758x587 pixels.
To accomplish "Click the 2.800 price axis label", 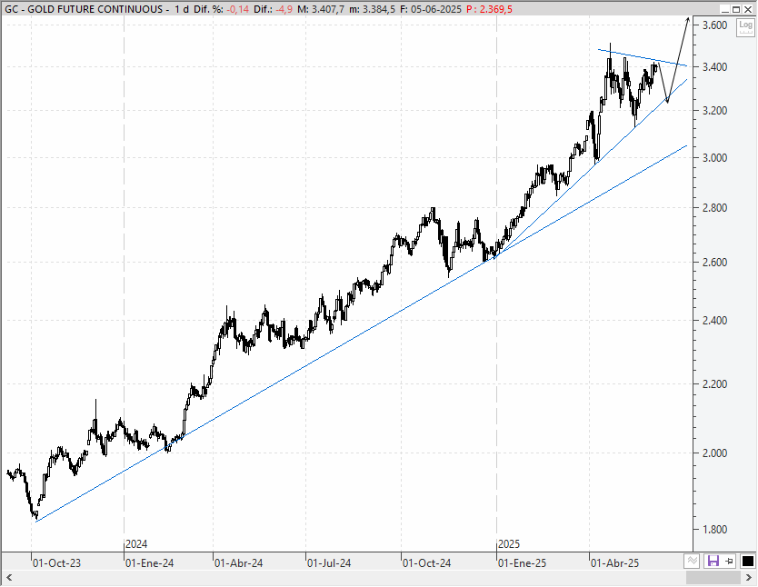I will point(714,208).
